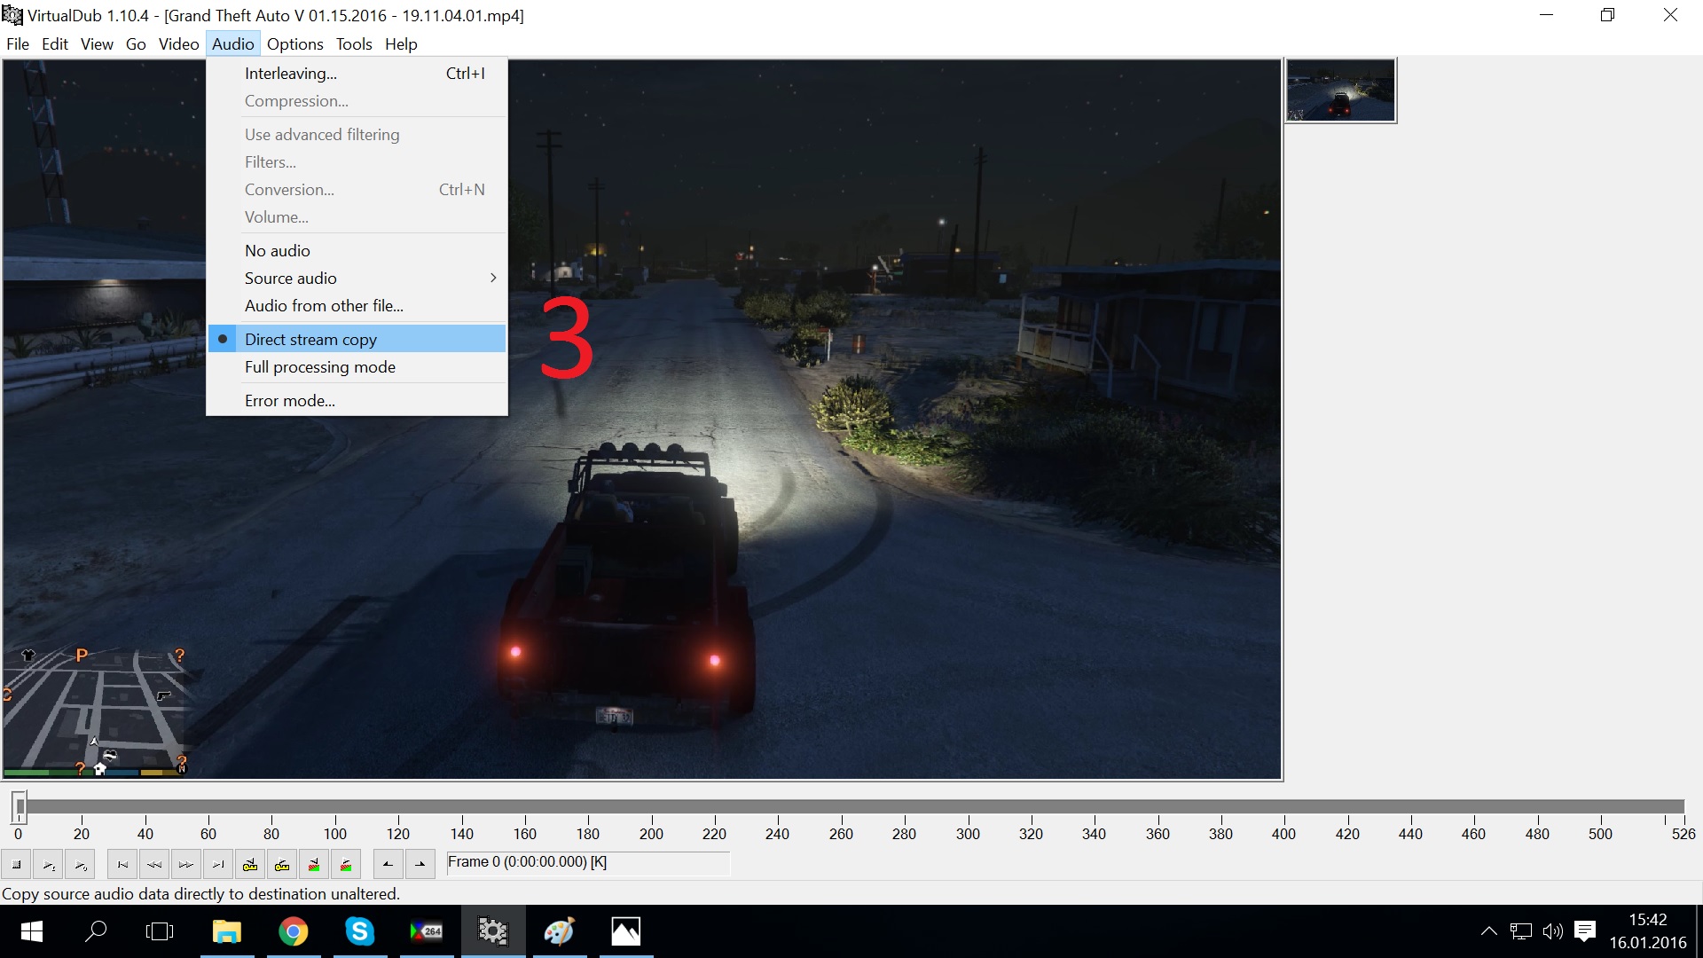Select Audio from other file entry
This screenshot has width=1703, height=958.
[324, 306]
